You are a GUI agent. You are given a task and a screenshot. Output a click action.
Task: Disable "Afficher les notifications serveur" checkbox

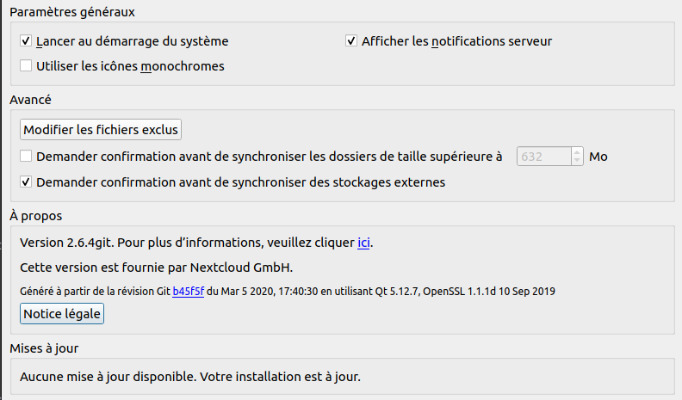(x=351, y=41)
